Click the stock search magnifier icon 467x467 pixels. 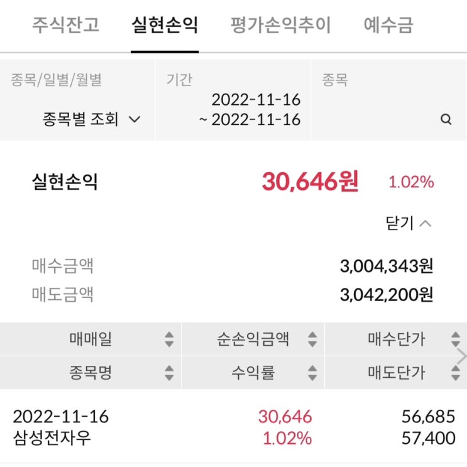coord(446,119)
